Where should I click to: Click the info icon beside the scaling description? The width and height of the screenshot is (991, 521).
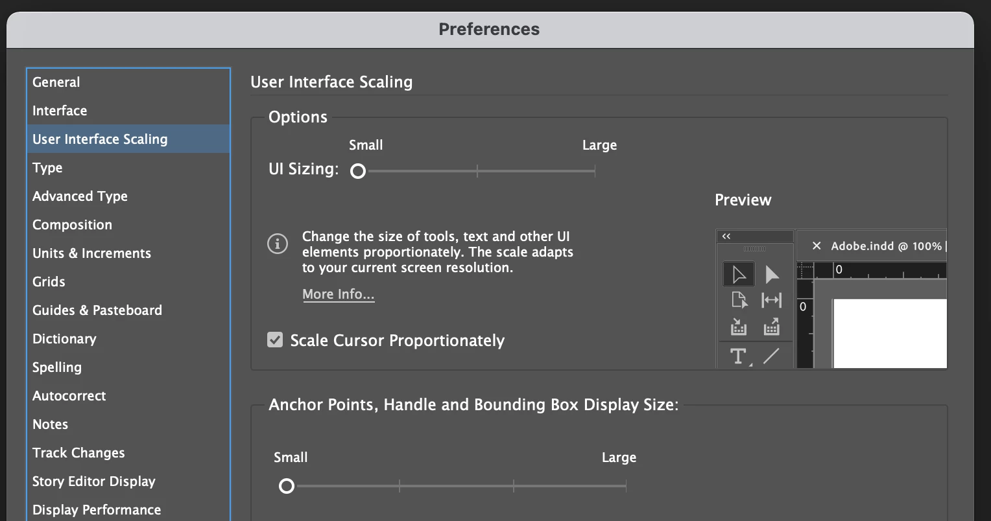click(278, 244)
